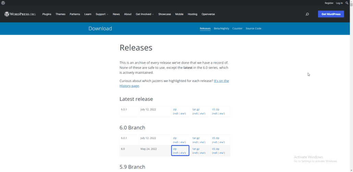Select the "6.0 Branch" heading text
This screenshot has height=172, width=353.
132,128
